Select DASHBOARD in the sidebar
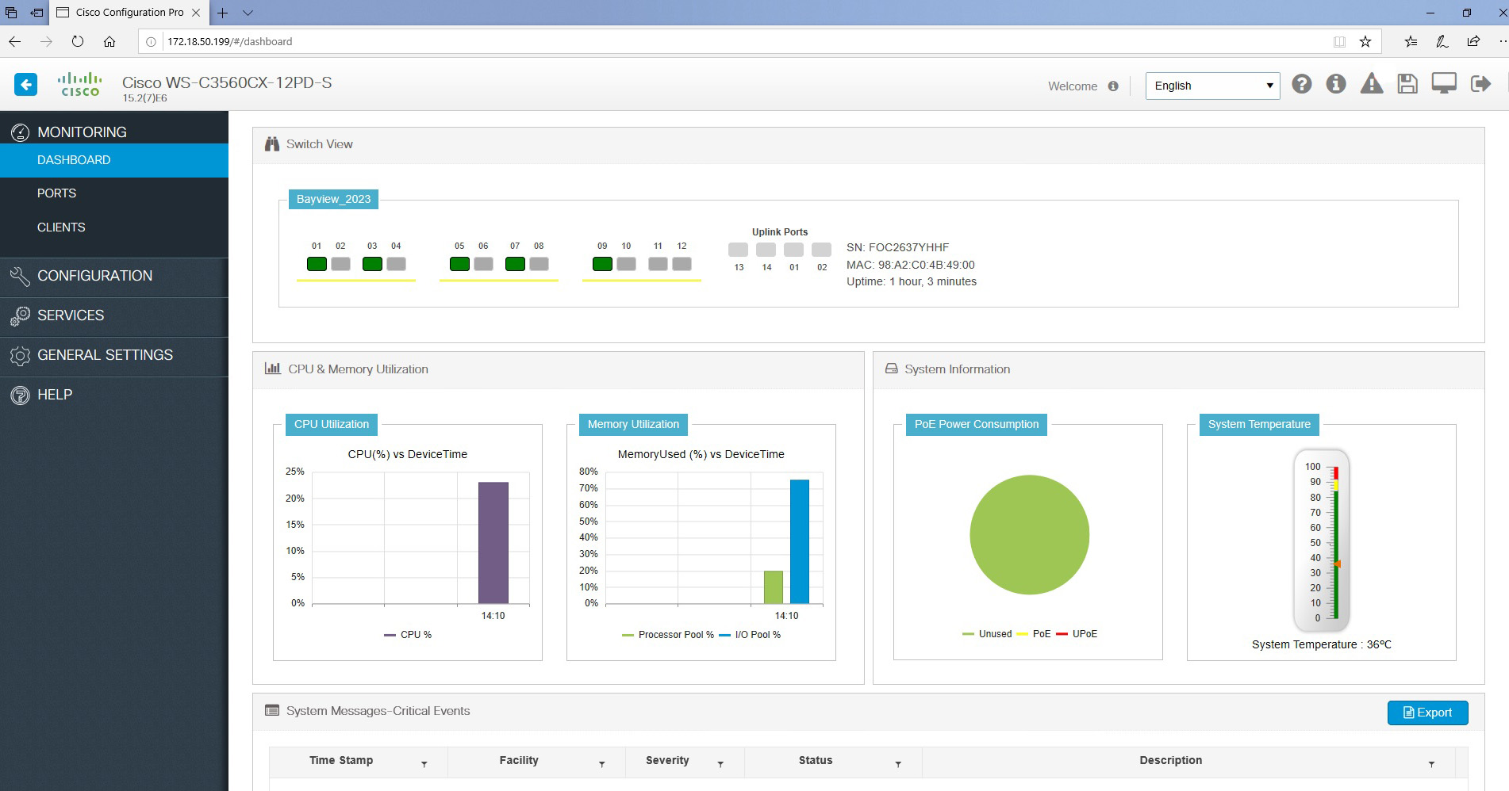Viewport: 1509px width, 791px height. coord(114,160)
